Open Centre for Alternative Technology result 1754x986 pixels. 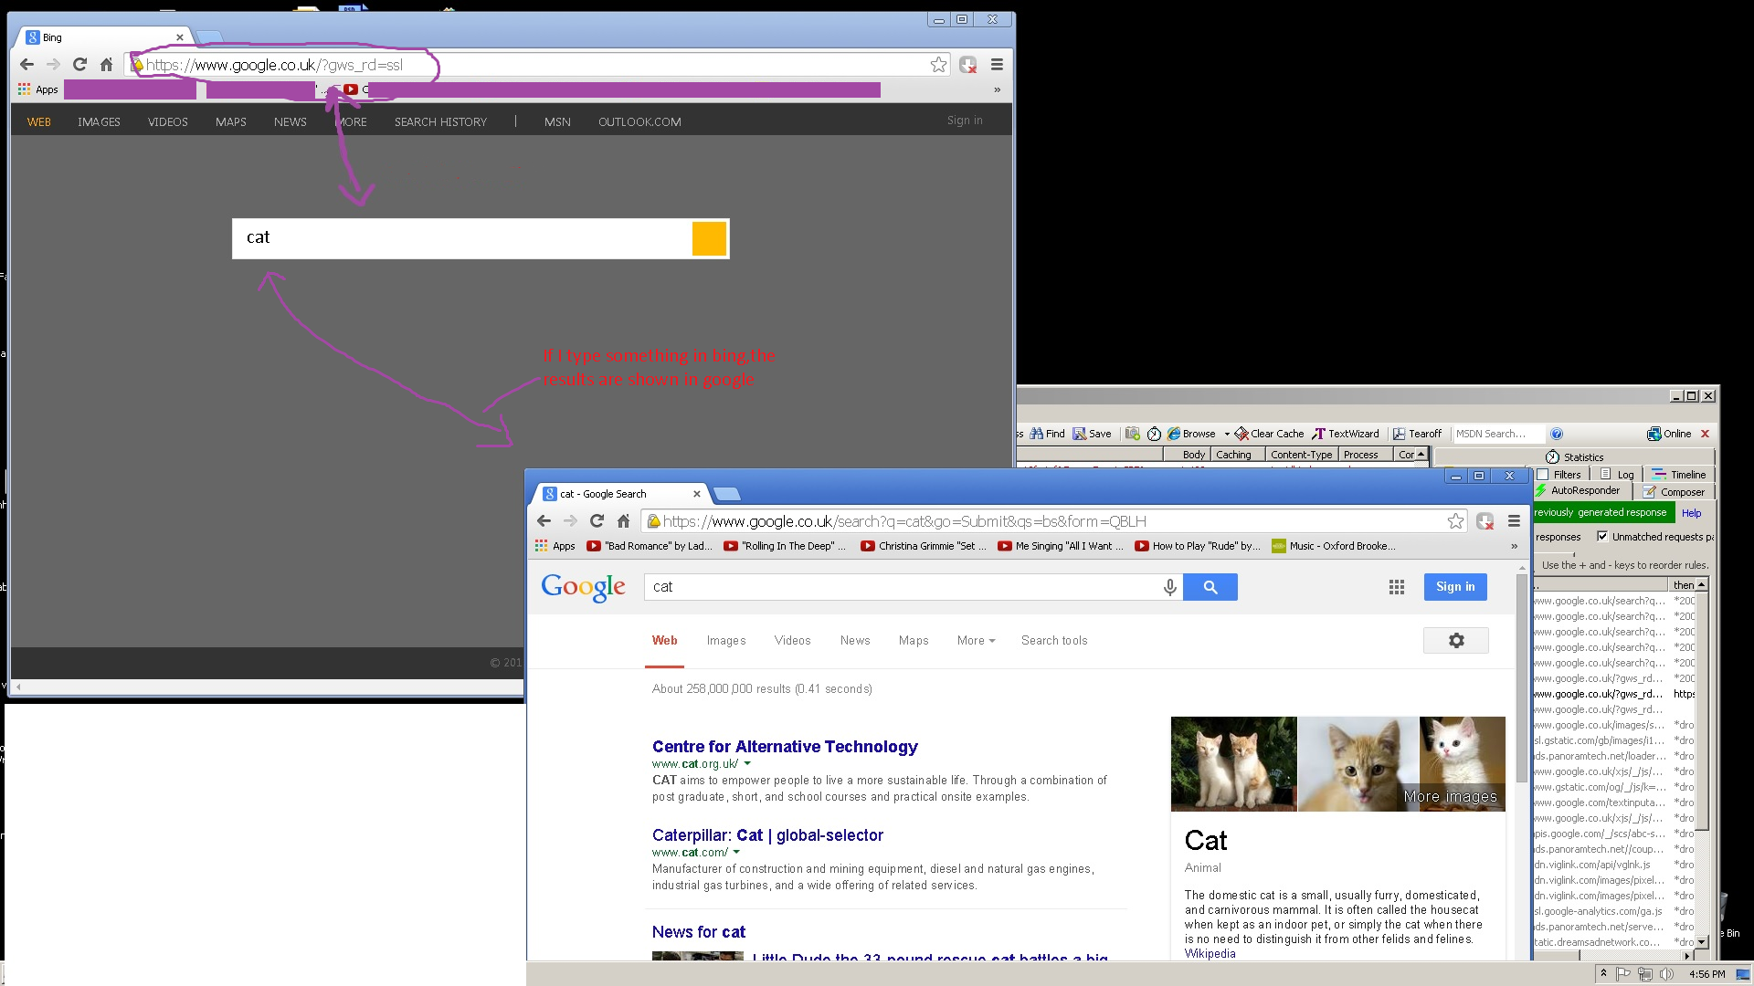click(784, 747)
